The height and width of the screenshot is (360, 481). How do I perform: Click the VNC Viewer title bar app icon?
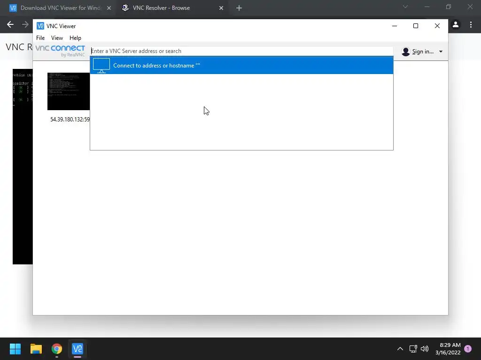coord(40,26)
